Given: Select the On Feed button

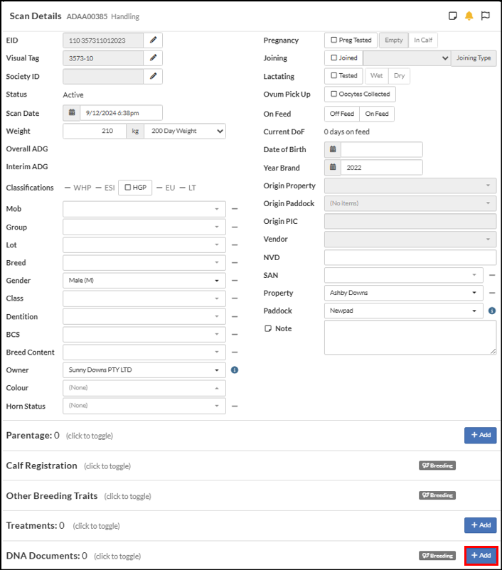Looking at the screenshot, I should [377, 114].
